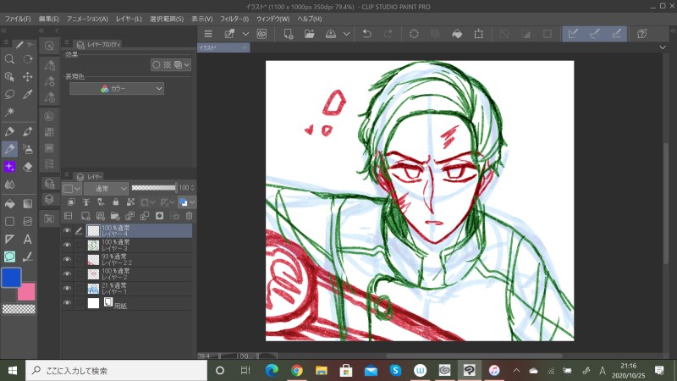Select the Frame border tool
677x381 pixels.
(28, 221)
